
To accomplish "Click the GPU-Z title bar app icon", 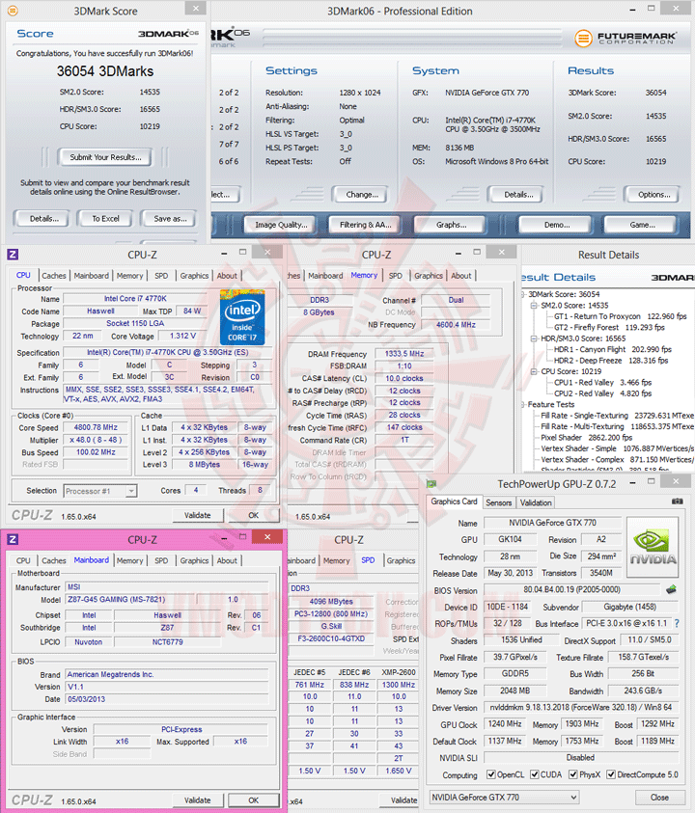I will coord(431,484).
